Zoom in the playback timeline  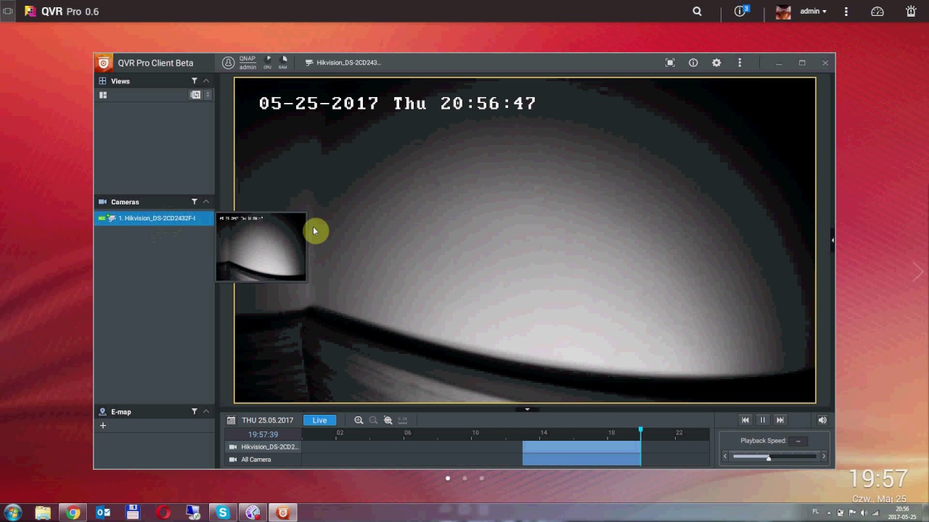[359, 420]
